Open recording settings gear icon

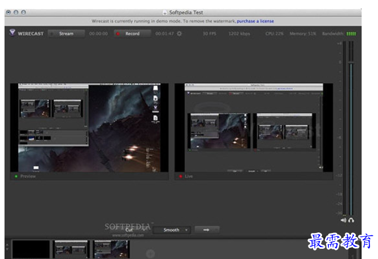(179, 33)
